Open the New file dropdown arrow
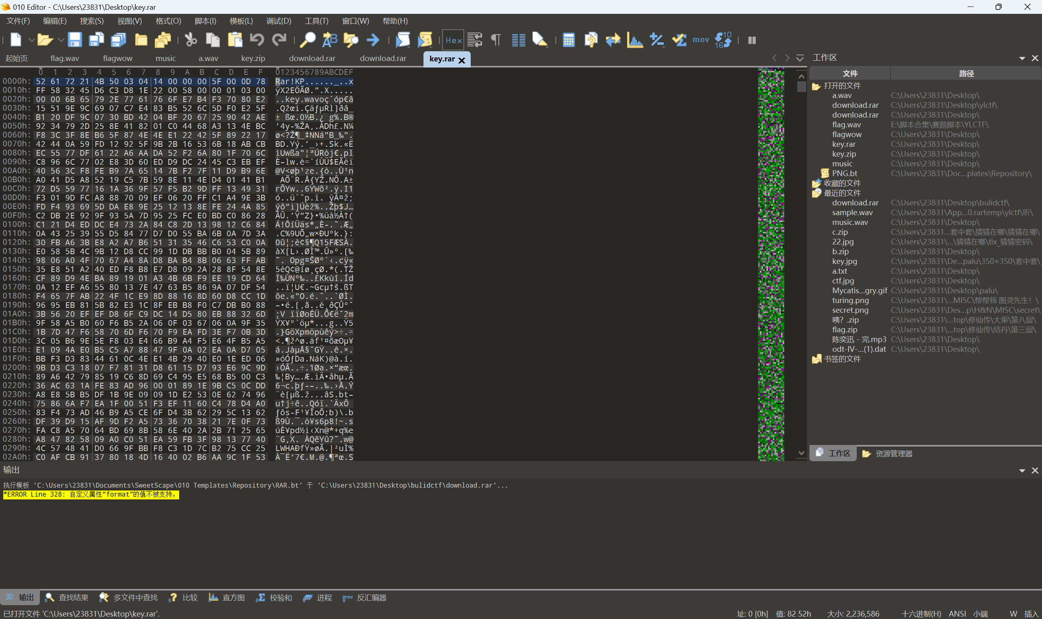 (x=31, y=40)
